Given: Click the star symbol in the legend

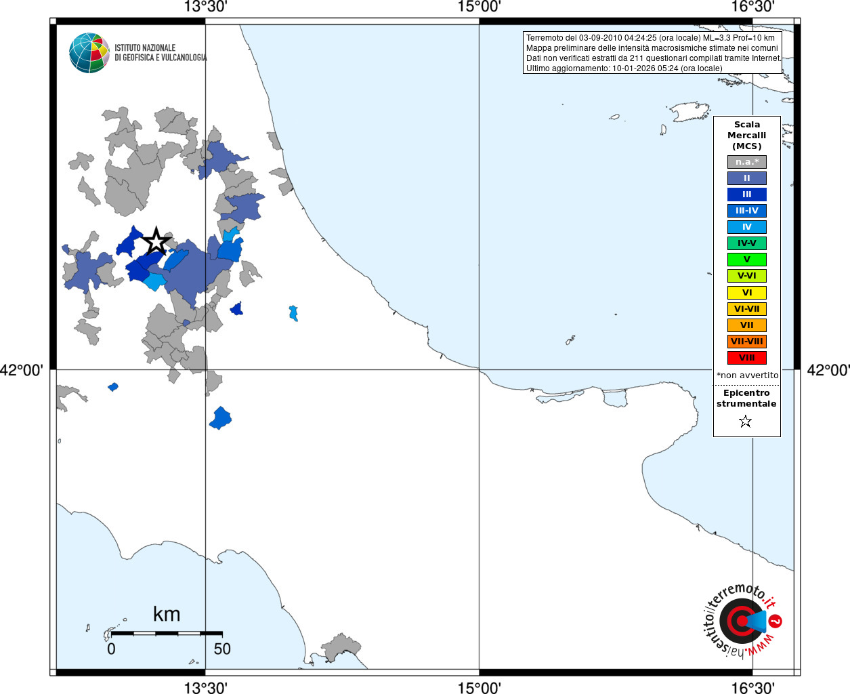Looking at the screenshot, I should 746,422.
